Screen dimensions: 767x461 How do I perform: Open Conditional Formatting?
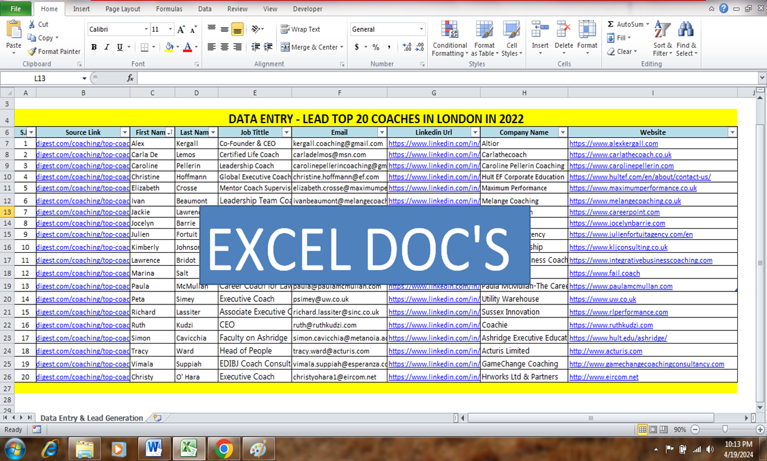tap(450, 39)
